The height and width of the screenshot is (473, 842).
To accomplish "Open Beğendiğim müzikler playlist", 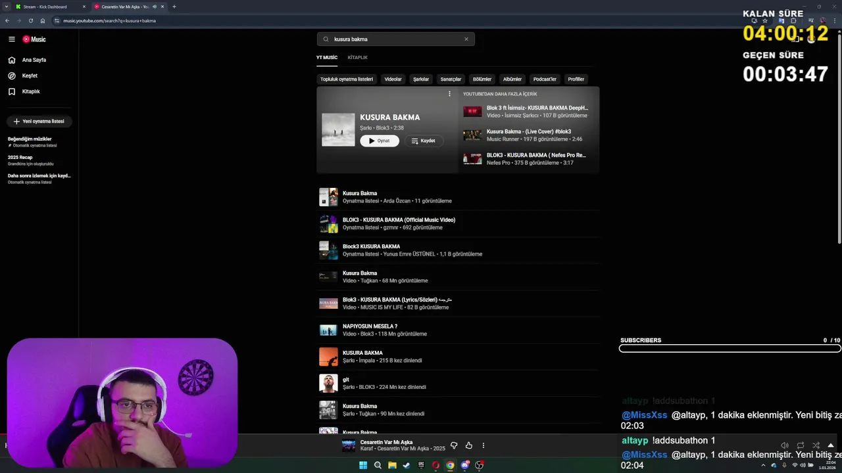I will click(x=39, y=142).
